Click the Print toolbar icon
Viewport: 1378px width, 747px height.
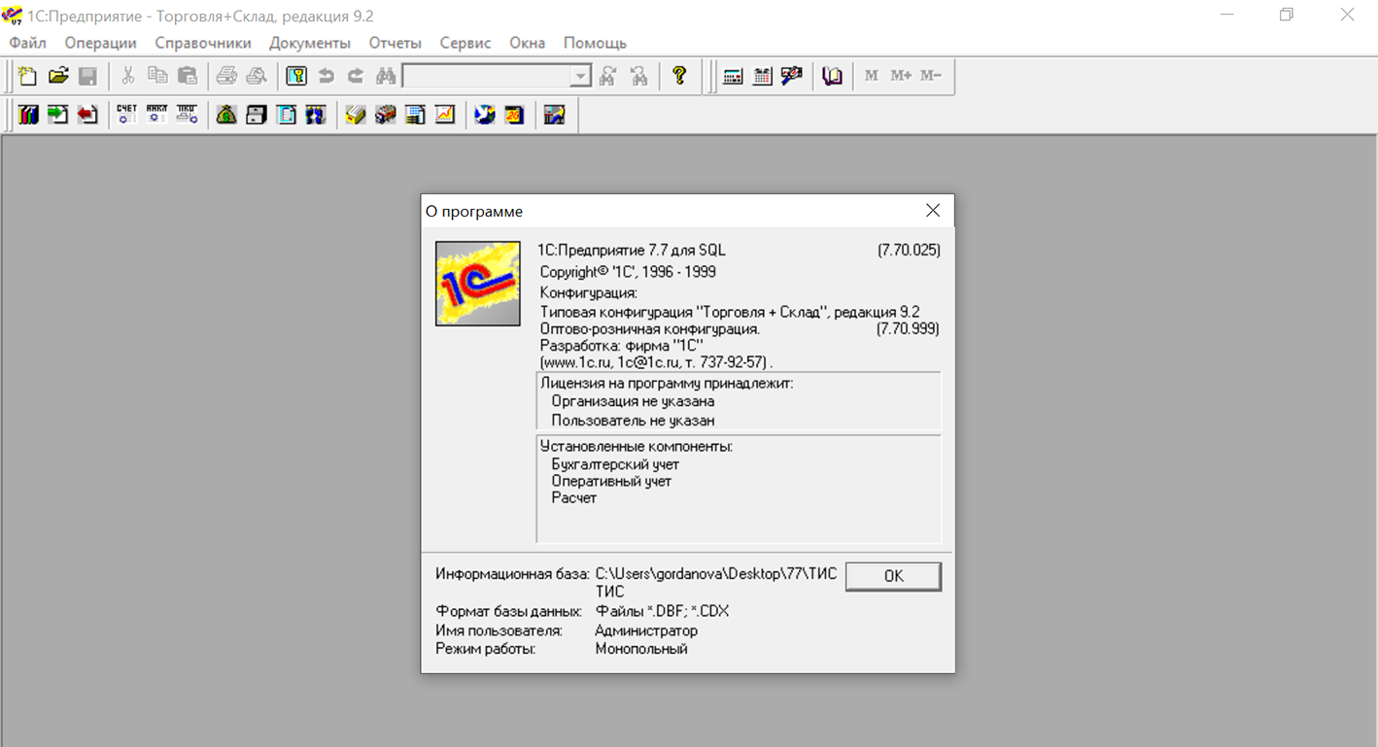(226, 76)
